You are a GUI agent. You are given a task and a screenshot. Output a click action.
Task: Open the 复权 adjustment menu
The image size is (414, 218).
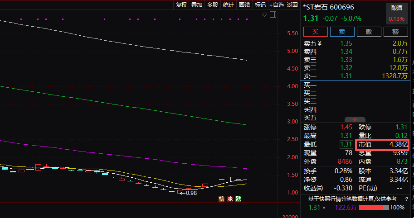pyautogui.click(x=181, y=5)
